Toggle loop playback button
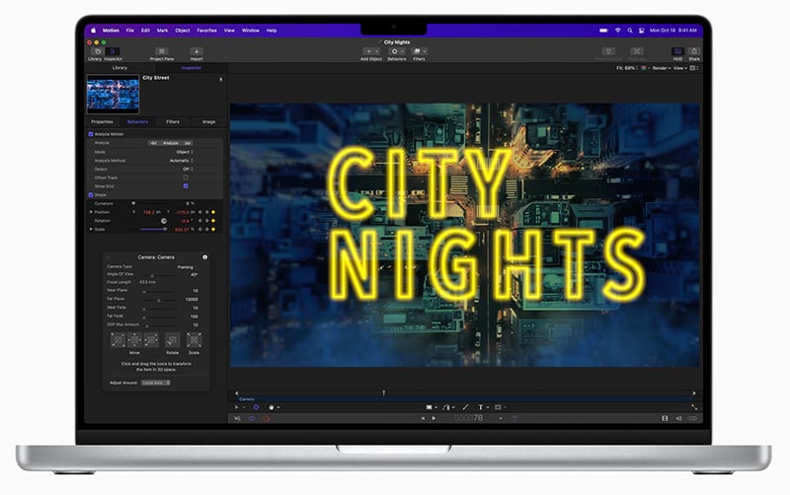Screen dimensions: 790x495 pyautogui.click(x=252, y=418)
